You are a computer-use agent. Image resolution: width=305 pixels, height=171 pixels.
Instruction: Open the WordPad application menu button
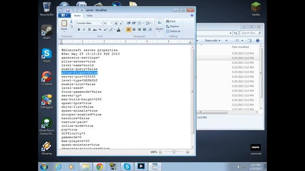point(64,15)
